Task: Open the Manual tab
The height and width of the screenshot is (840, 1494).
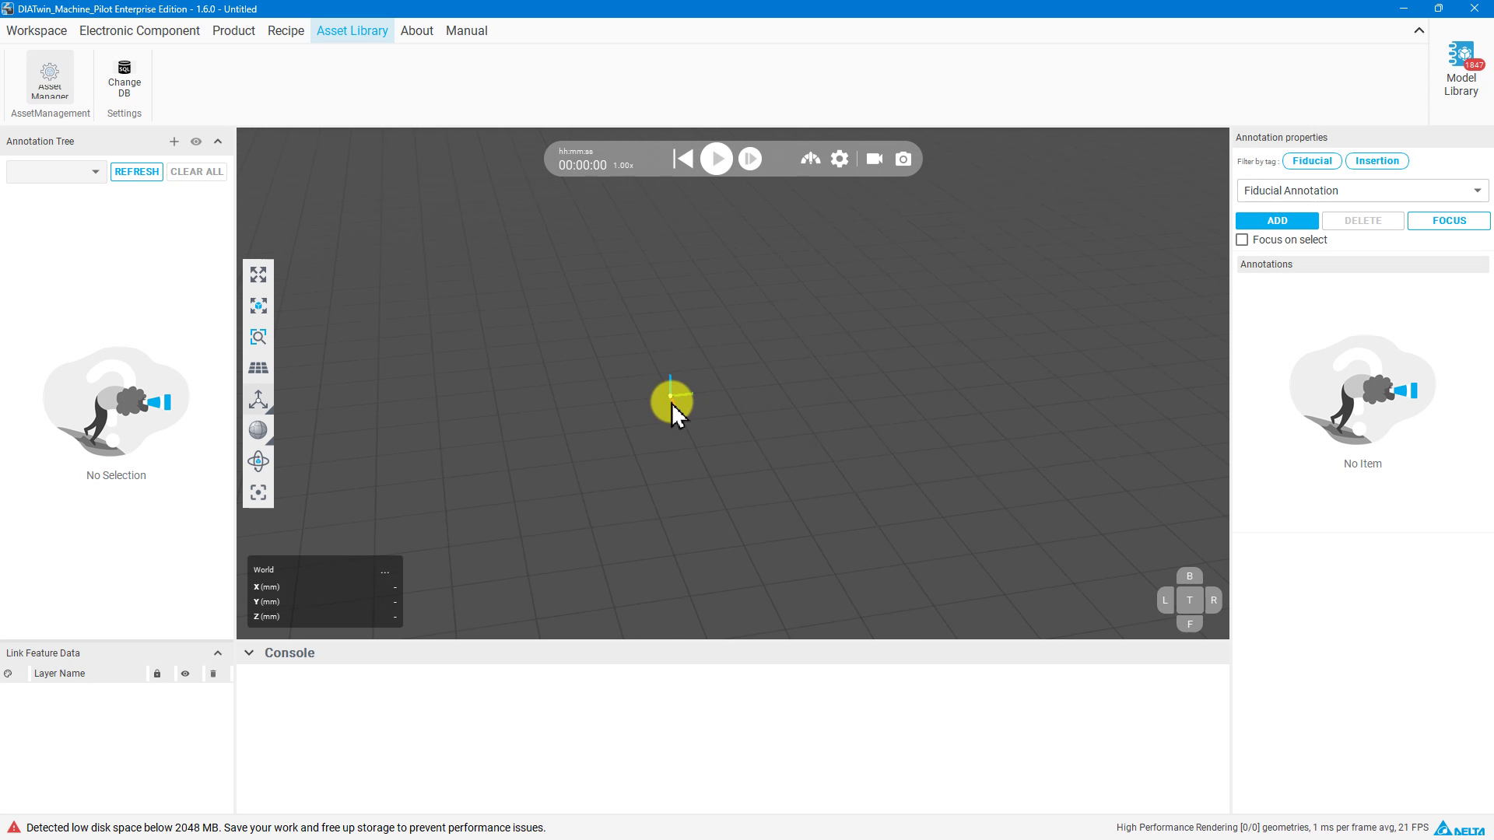Action: [x=467, y=31]
